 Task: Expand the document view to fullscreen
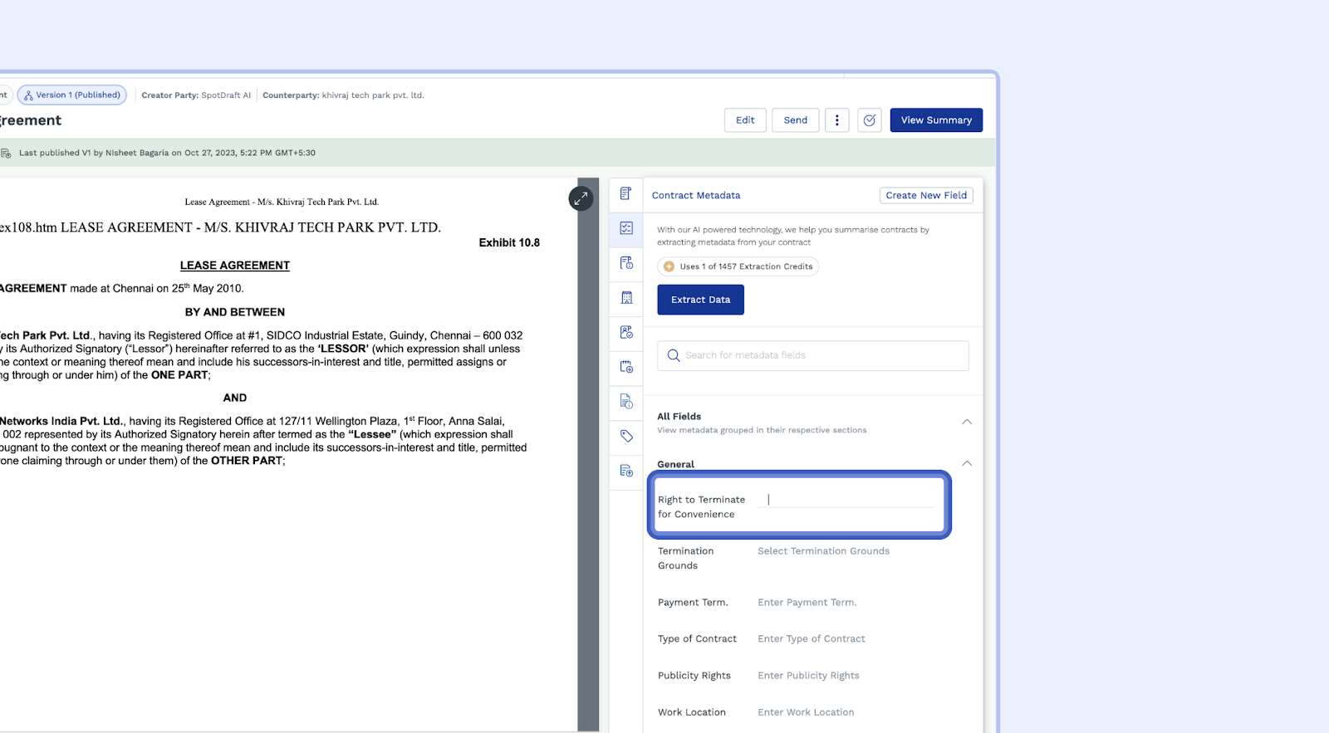point(581,198)
